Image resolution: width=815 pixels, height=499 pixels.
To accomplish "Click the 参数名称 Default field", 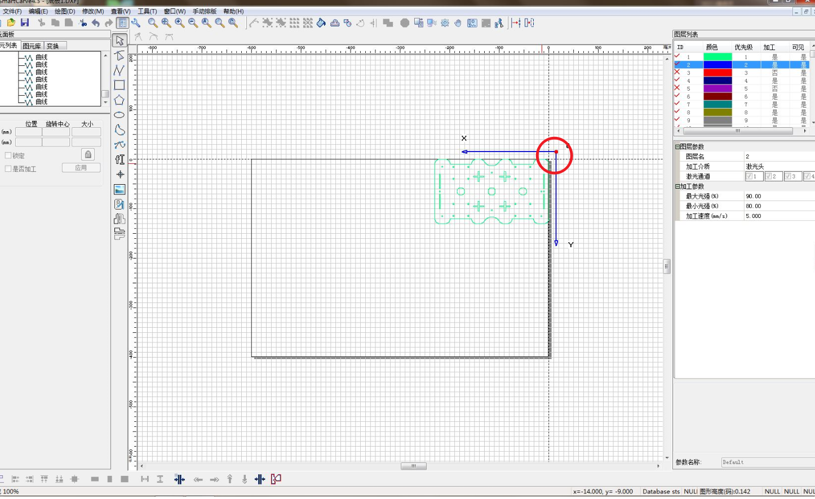I will (768, 462).
